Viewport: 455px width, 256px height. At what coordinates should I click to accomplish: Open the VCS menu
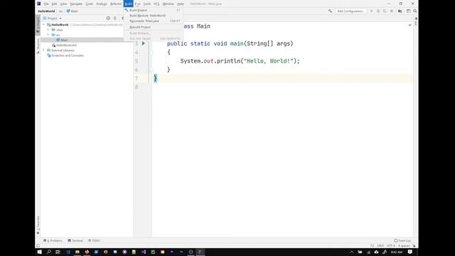point(156,4)
